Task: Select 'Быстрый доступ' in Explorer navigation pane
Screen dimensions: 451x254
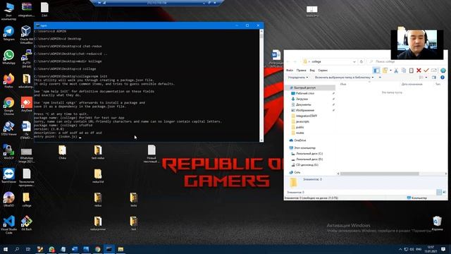Action: click(x=311, y=87)
